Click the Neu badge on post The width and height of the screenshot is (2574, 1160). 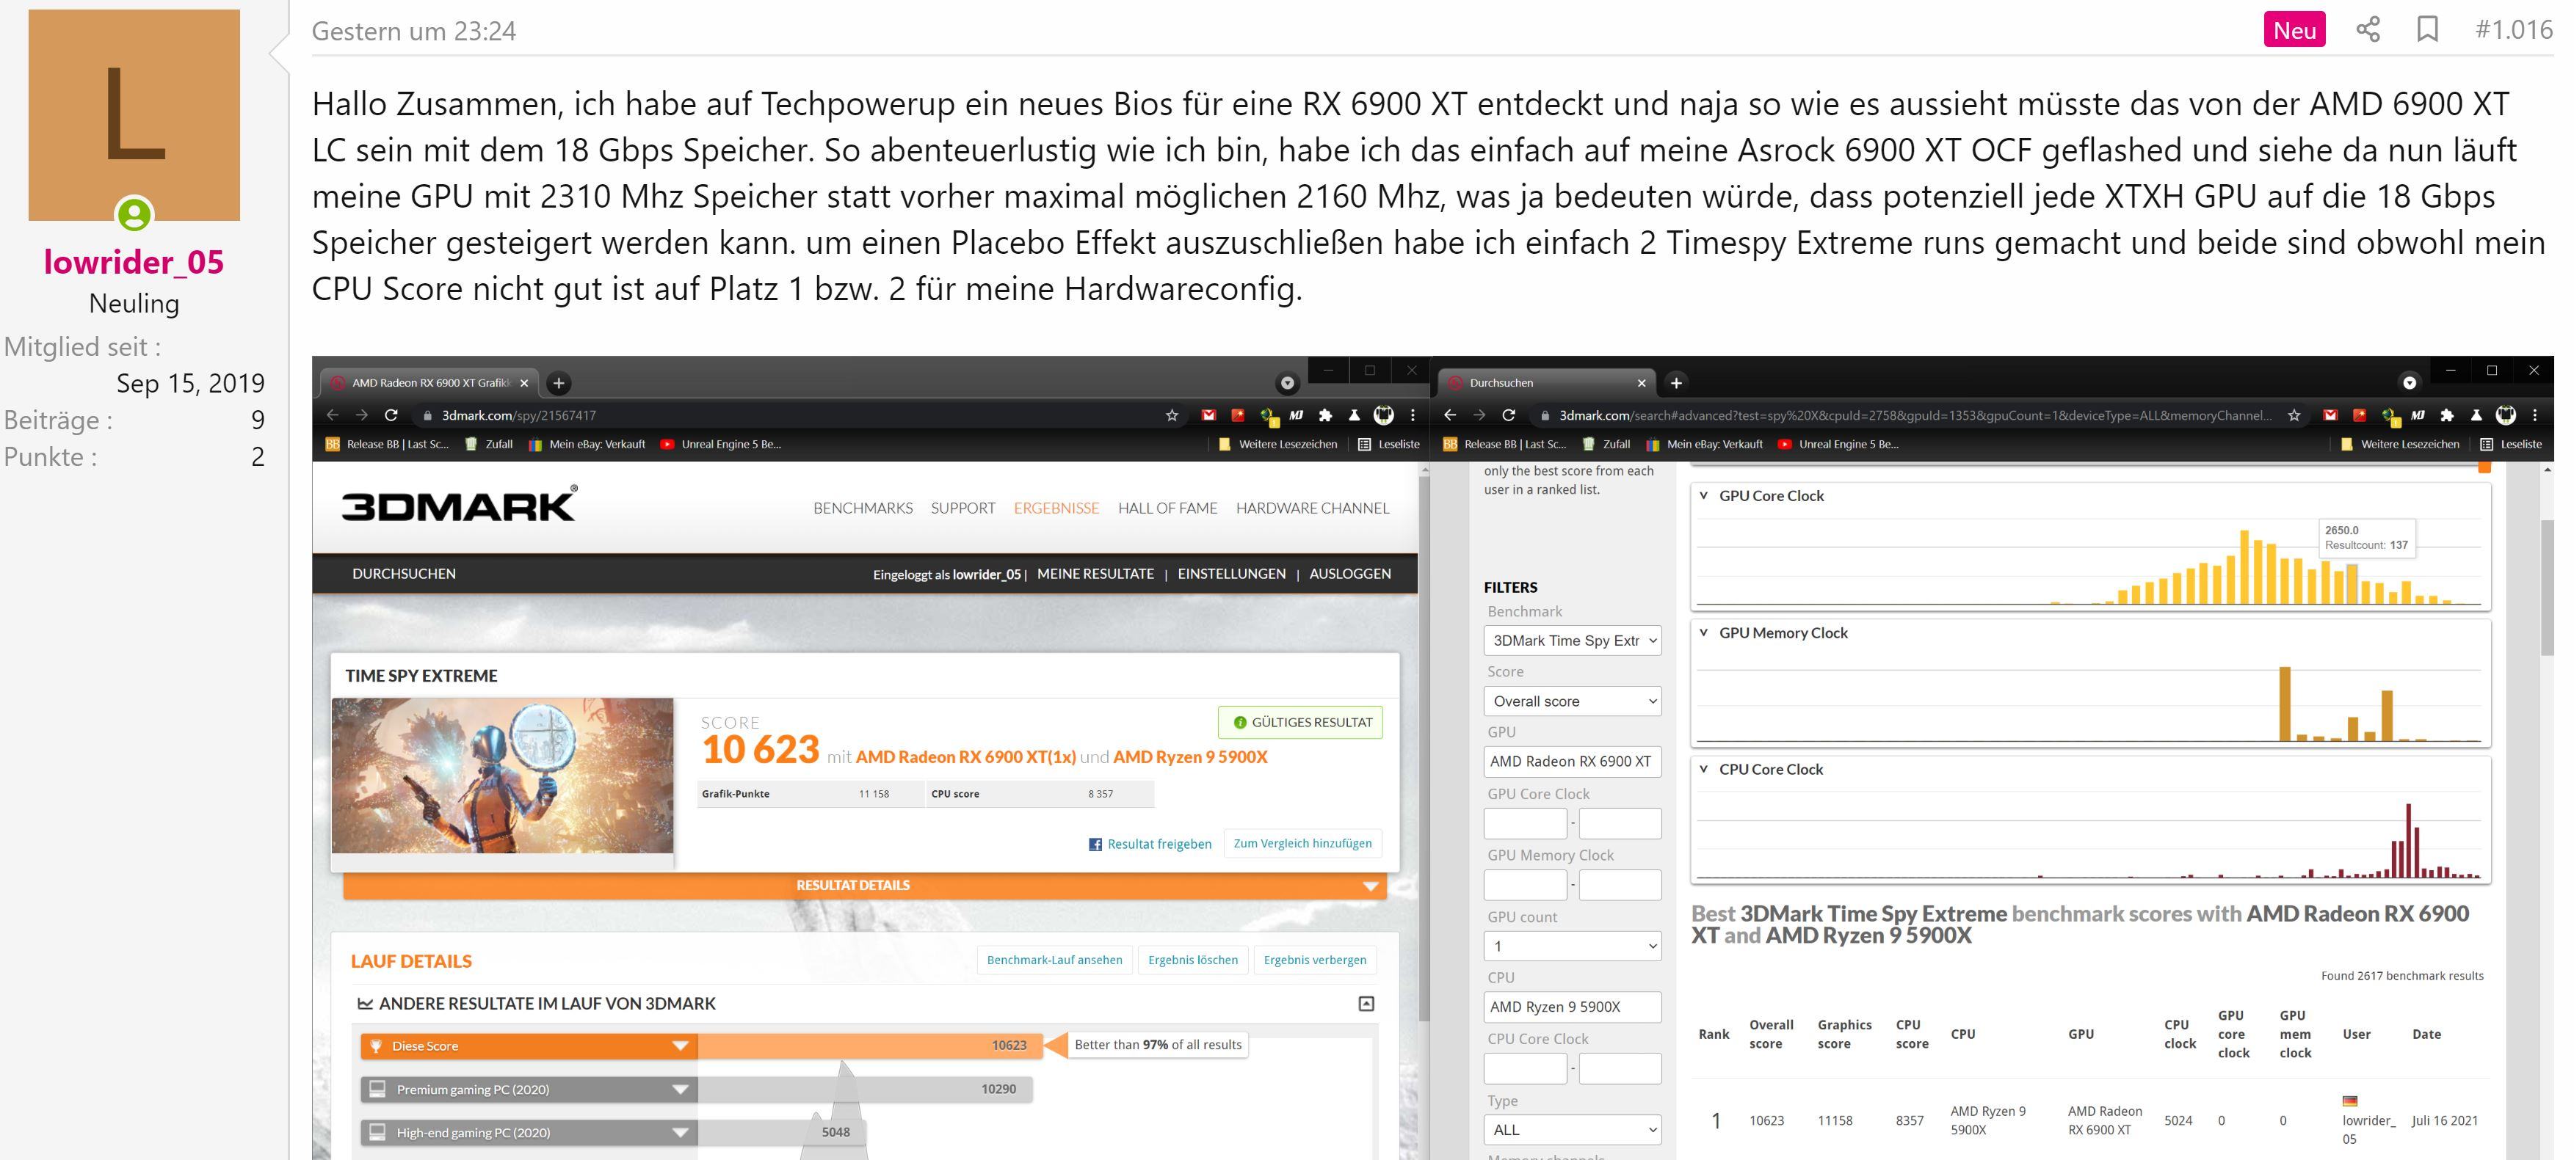(x=2294, y=30)
